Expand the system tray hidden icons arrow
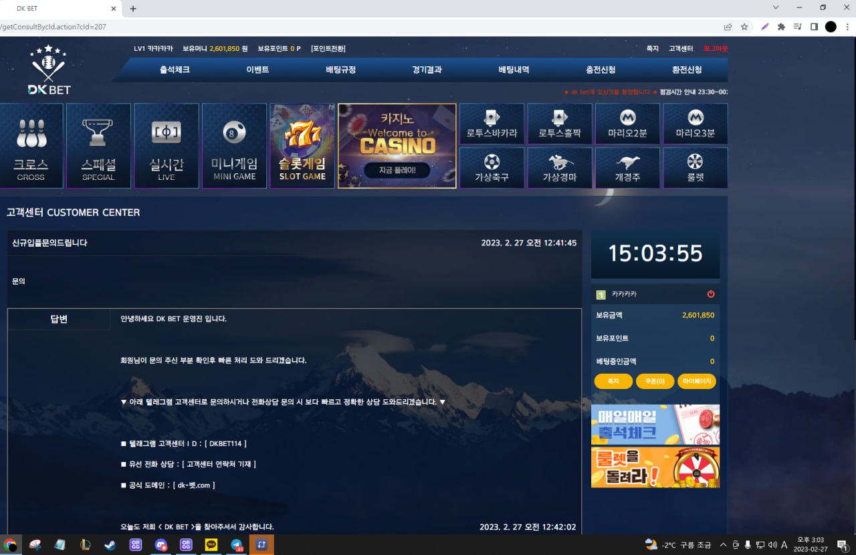This screenshot has height=555, width=856. (723, 545)
